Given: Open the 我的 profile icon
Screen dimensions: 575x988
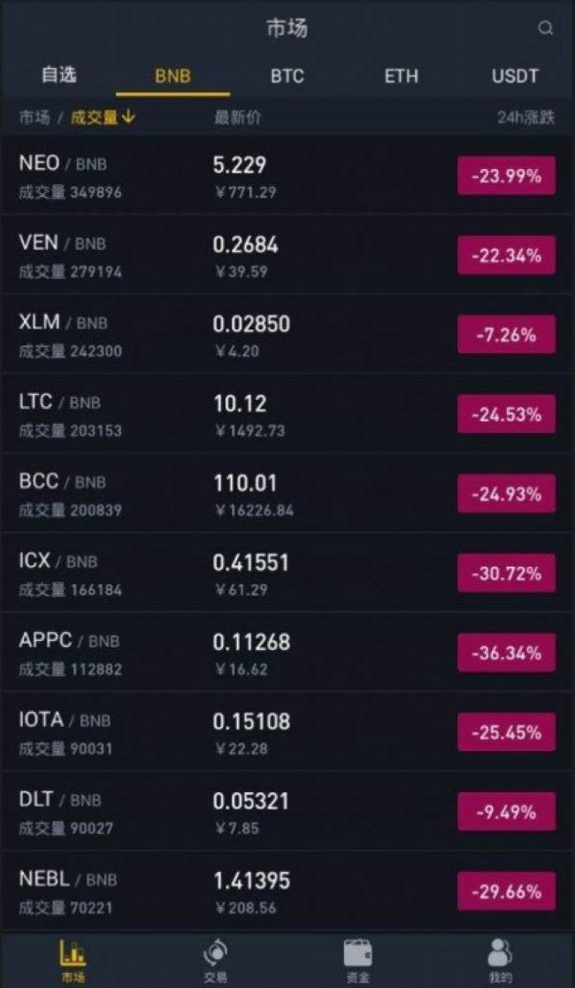Looking at the screenshot, I should pyautogui.click(x=501, y=959).
